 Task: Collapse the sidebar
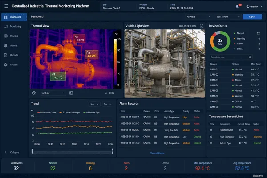12,152
